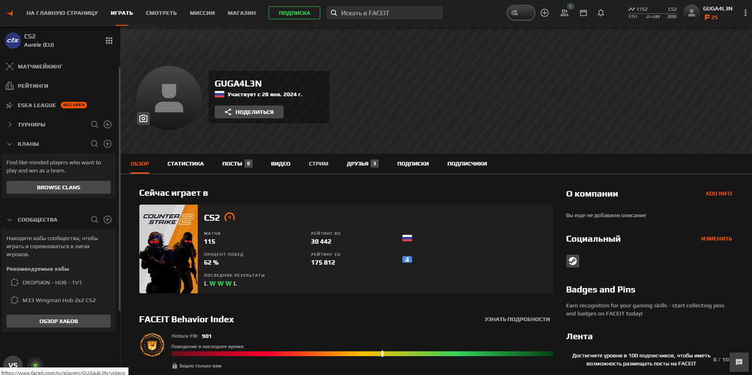
Task: Click the Искать в FACEIT search field
Action: (385, 13)
